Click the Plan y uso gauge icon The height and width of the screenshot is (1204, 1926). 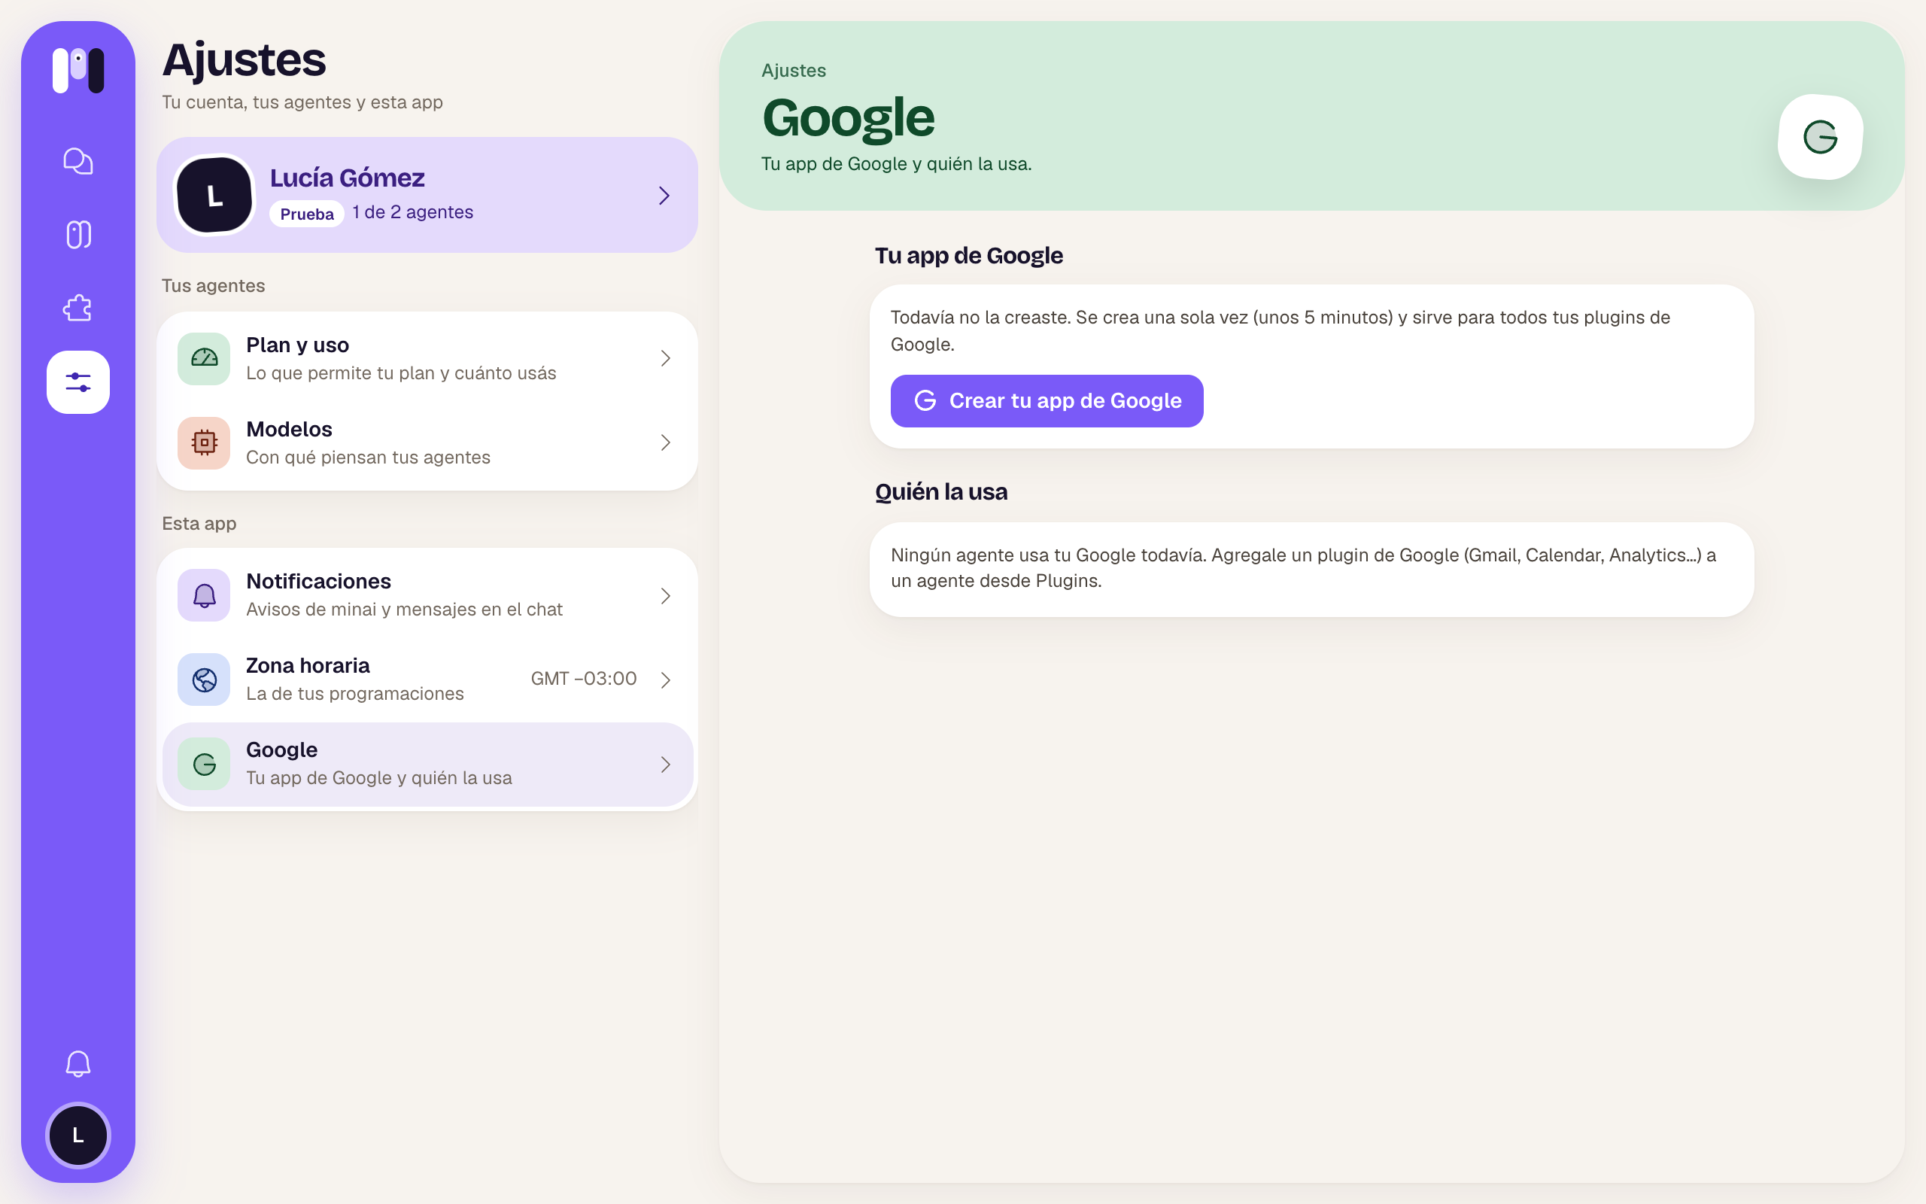click(x=204, y=358)
